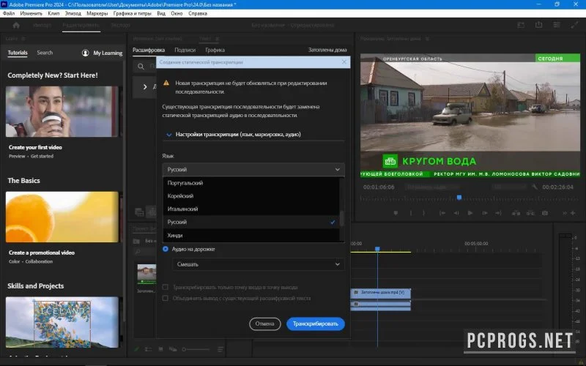Export a frame with the camera icon

[545, 213]
